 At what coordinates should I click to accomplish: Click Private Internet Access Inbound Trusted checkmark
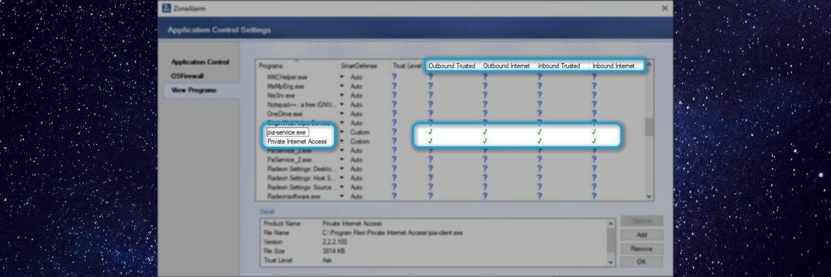click(x=539, y=141)
